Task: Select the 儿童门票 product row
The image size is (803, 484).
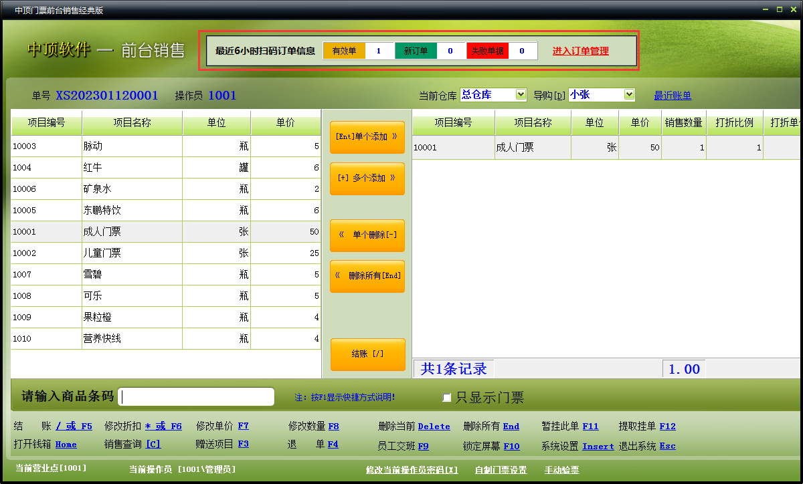Action: pos(166,253)
